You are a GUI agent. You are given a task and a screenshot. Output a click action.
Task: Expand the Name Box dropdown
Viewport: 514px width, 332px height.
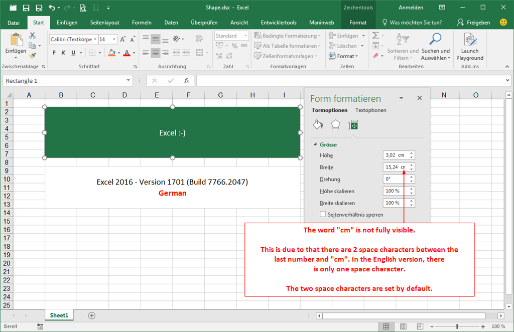click(128, 81)
